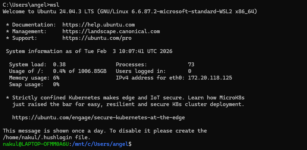Click the ubuntu.com/pro support URL
Screen dimensions: 307x150
[x=97, y=38]
